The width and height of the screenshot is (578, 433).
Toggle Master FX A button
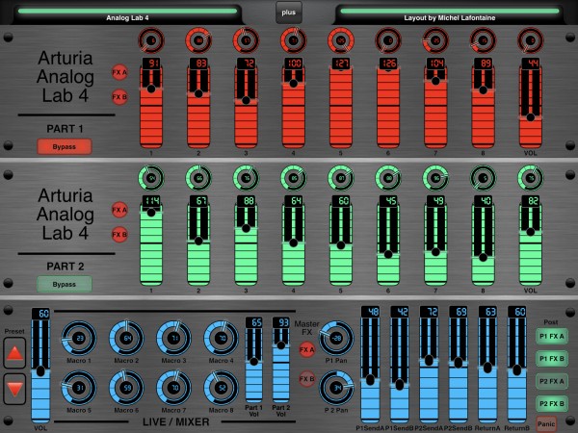click(x=306, y=349)
